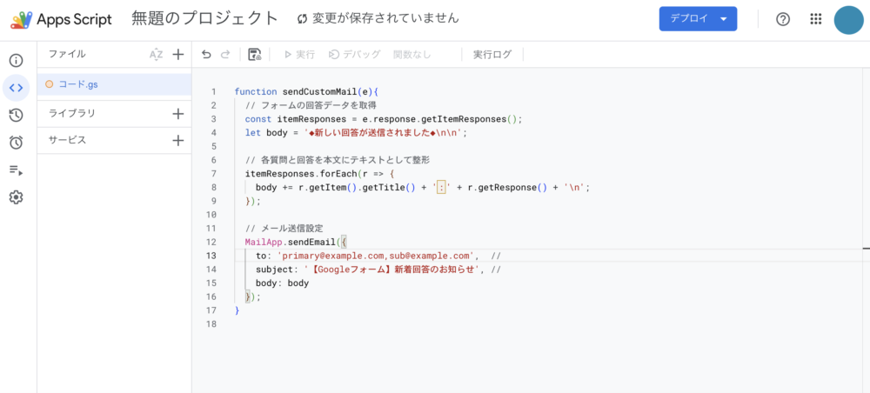
Task: Add a library with plus icon
Action: (177, 114)
